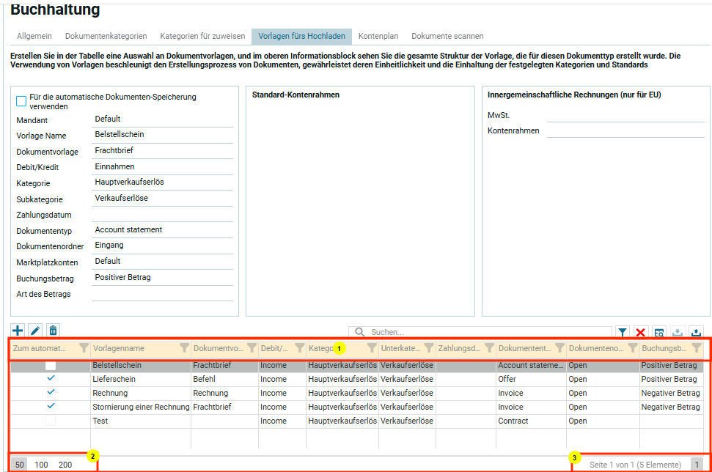The width and height of the screenshot is (712, 472).
Task: Uncheck the Lieferschein row checkbox
Action: click(51, 379)
